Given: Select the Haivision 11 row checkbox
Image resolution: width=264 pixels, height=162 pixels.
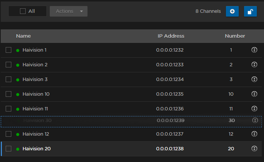Looking at the screenshot, I should 9,109.
